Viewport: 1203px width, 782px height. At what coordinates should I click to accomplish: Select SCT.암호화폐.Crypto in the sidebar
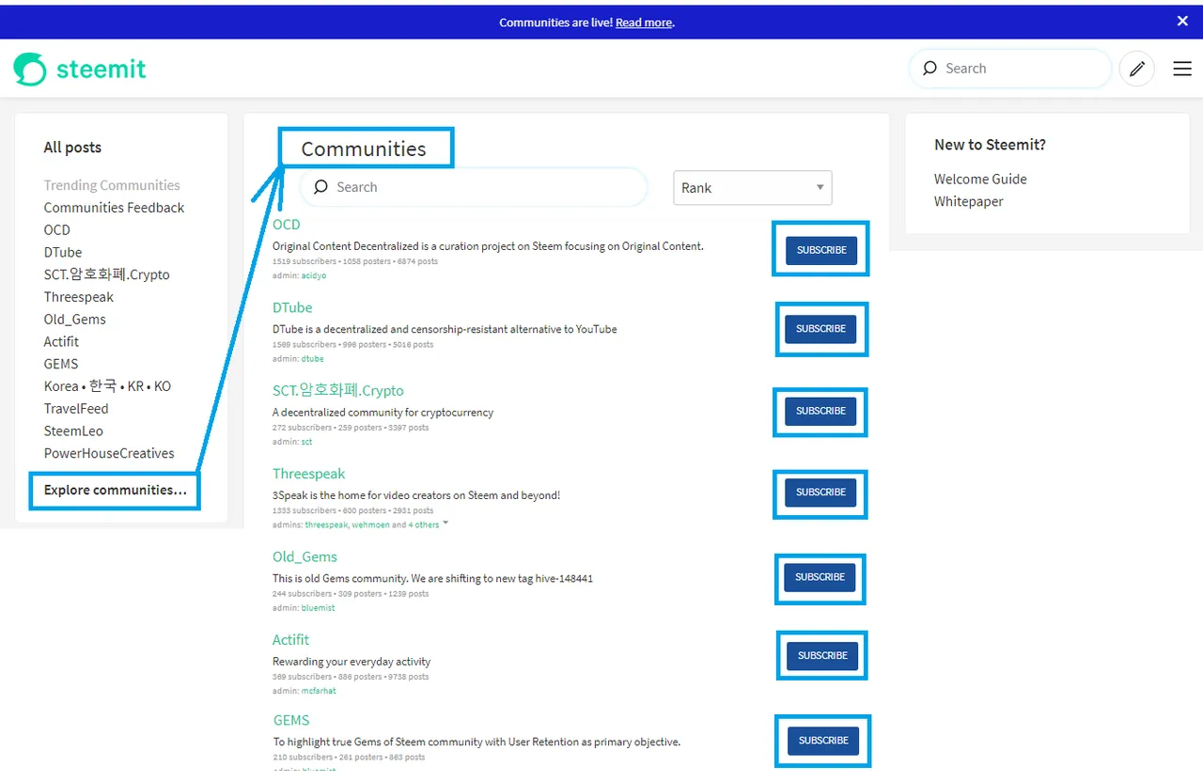click(106, 274)
